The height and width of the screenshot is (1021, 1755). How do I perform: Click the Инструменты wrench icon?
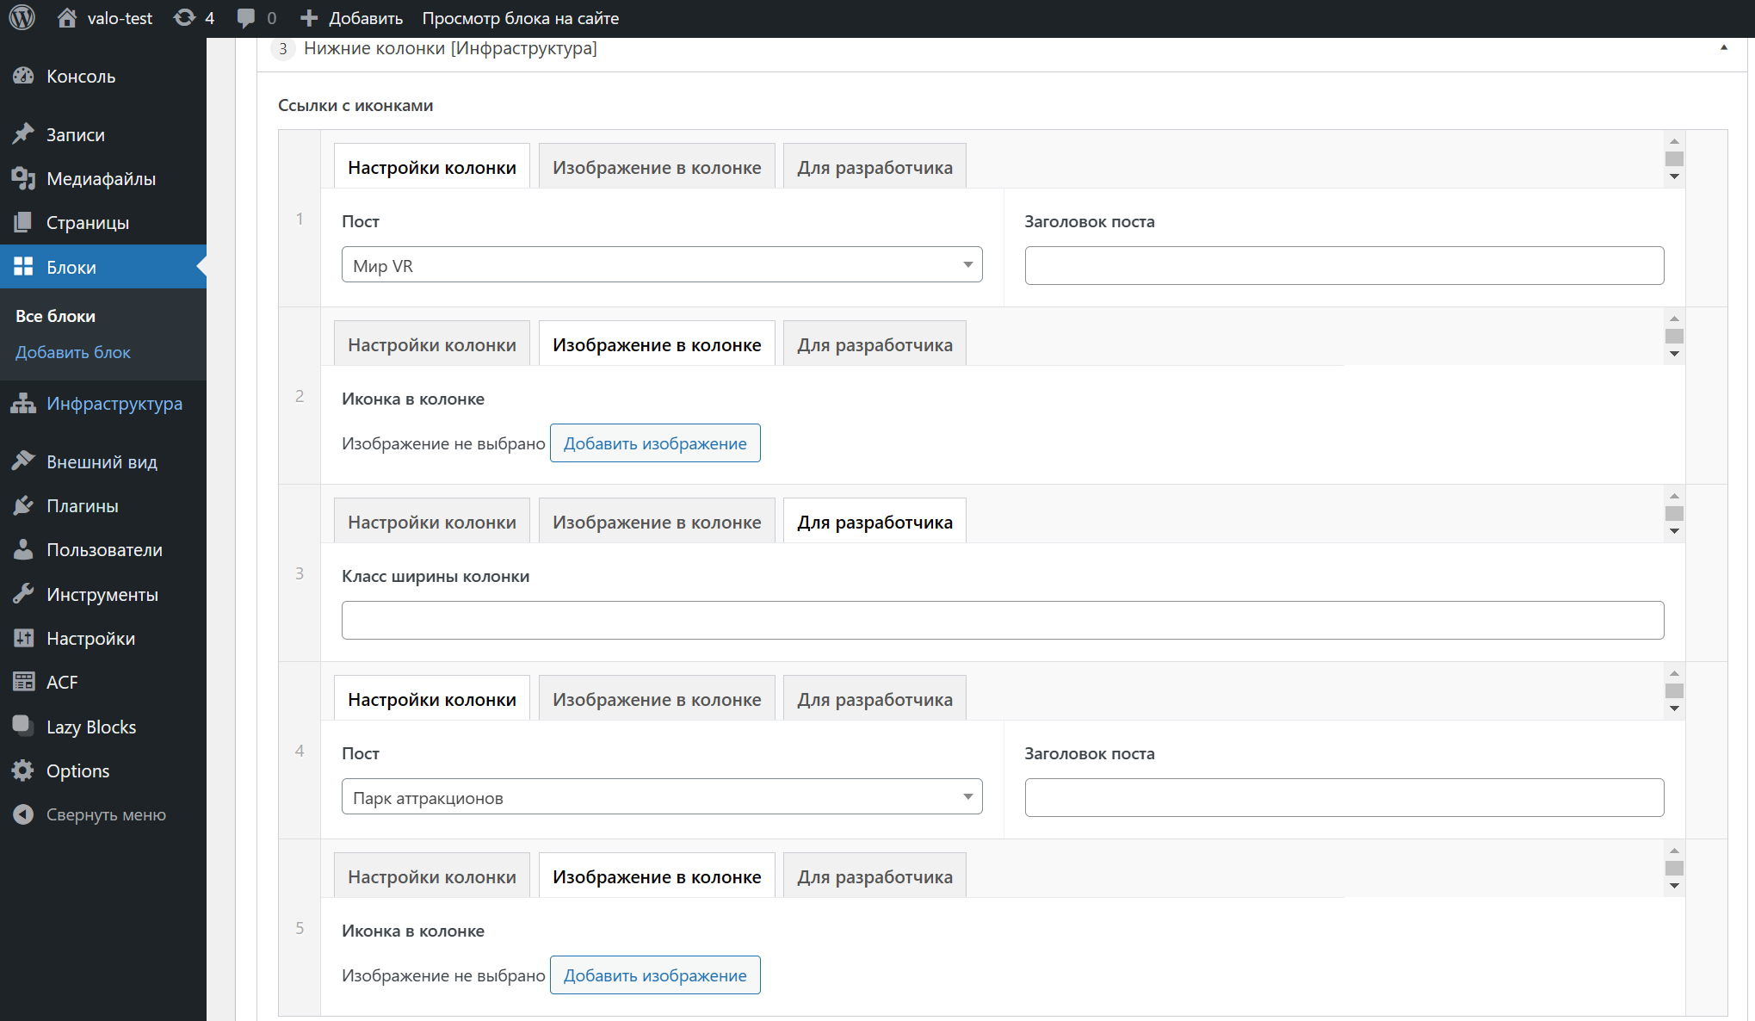pyautogui.click(x=23, y=594)
